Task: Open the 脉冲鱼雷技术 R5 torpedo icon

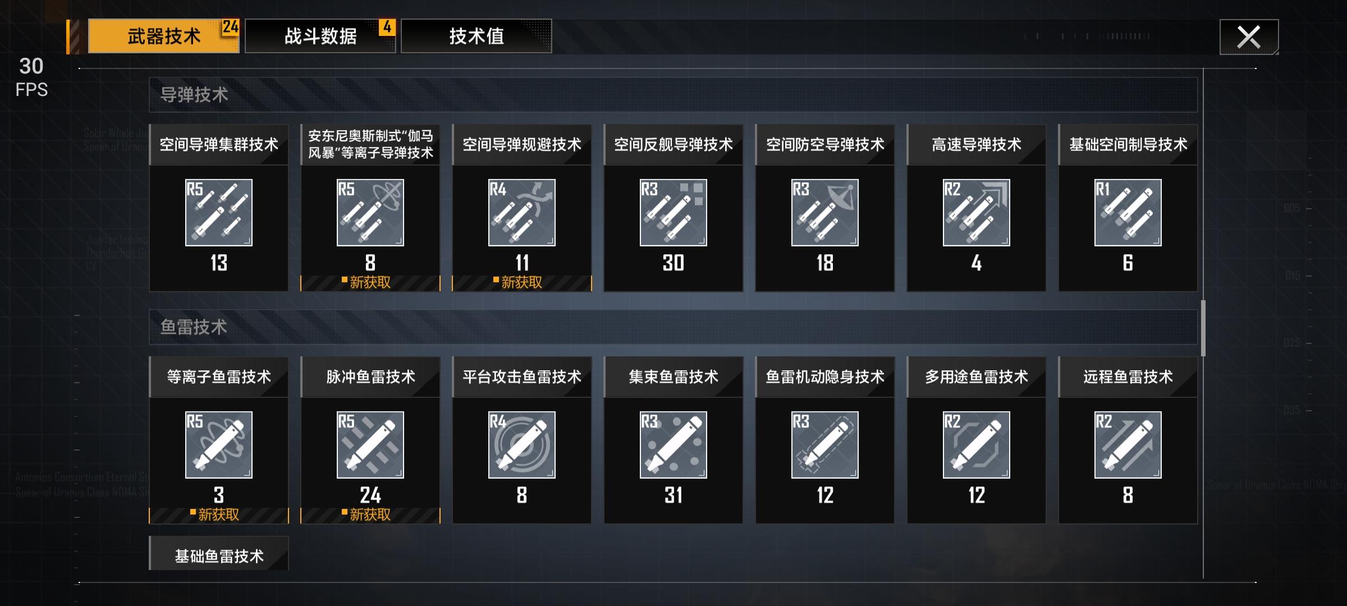Action: 370,445
